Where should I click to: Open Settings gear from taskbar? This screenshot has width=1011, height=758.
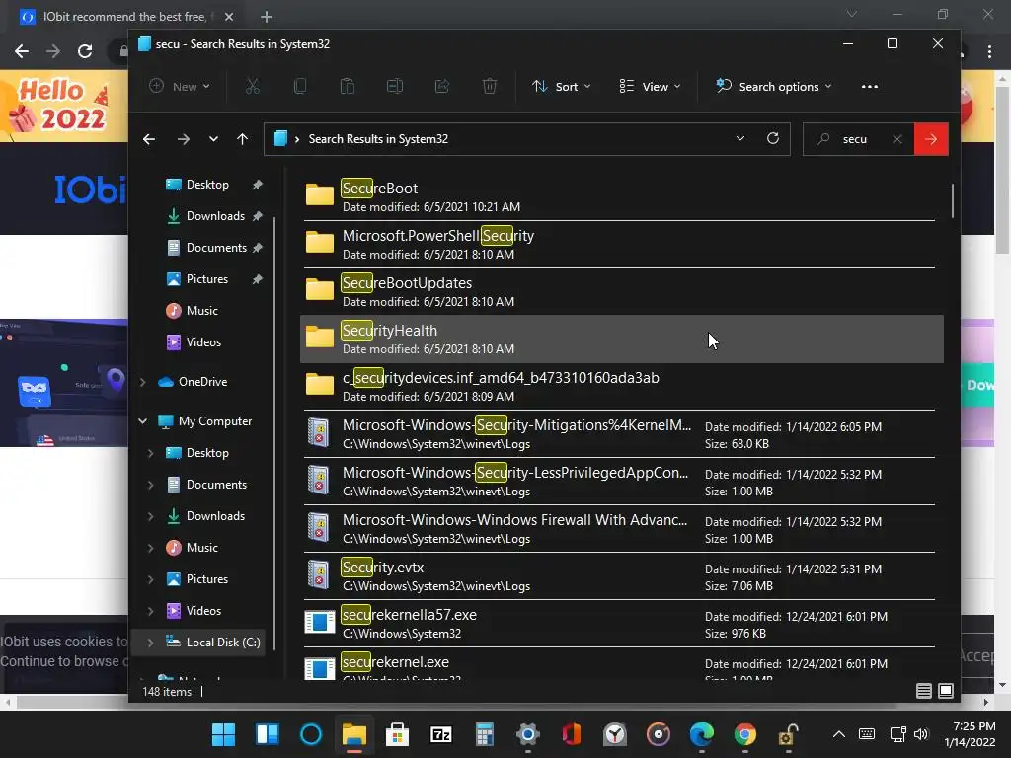tap(527, 734)
